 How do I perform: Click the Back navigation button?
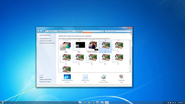(x=38, y=31)
